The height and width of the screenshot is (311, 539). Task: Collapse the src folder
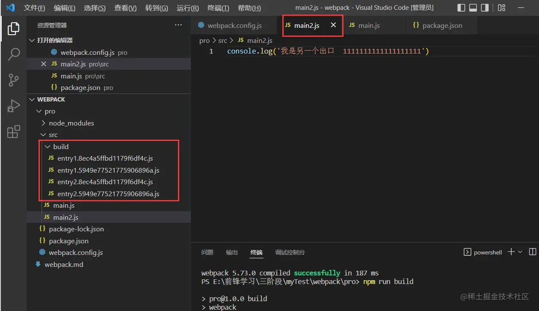coord(109,135)
